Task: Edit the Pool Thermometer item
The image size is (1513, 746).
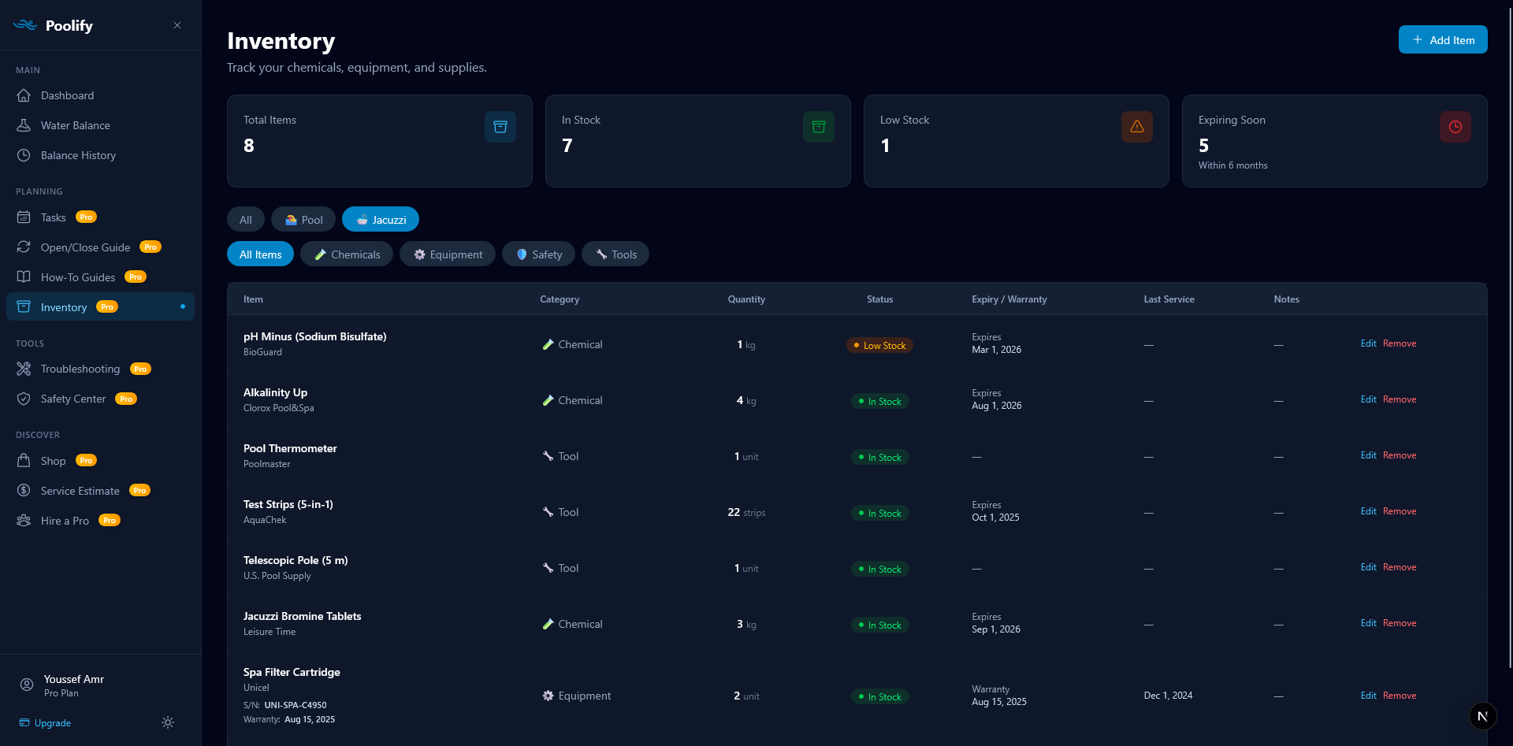Action: (x=1368, y=455)
